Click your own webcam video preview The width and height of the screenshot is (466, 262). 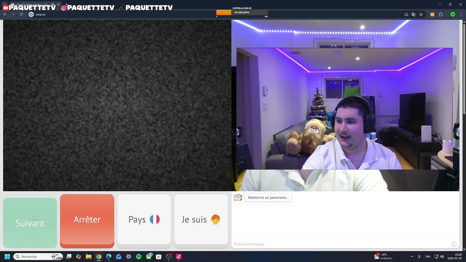345,106
